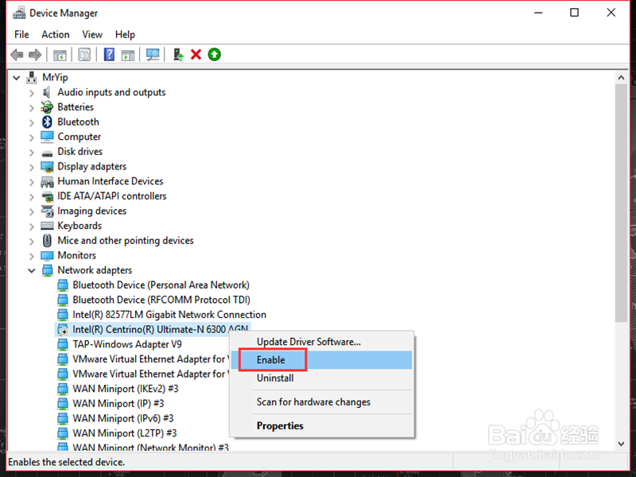Screen dimensions: 636x477
Task: Select Bluetooth Device (RFCOMM Protocol TDI)
Action: click(x=161, y=300)
